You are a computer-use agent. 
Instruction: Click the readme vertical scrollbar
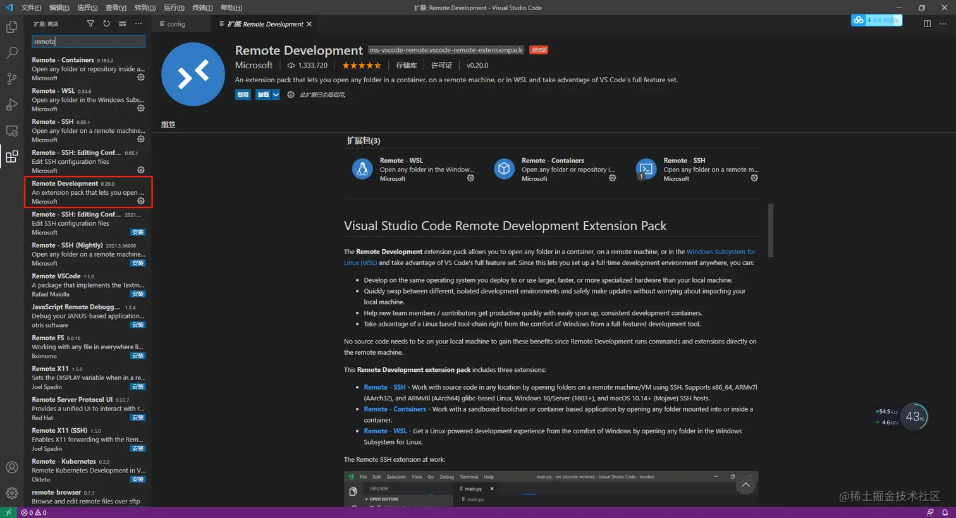click(771, 230)
